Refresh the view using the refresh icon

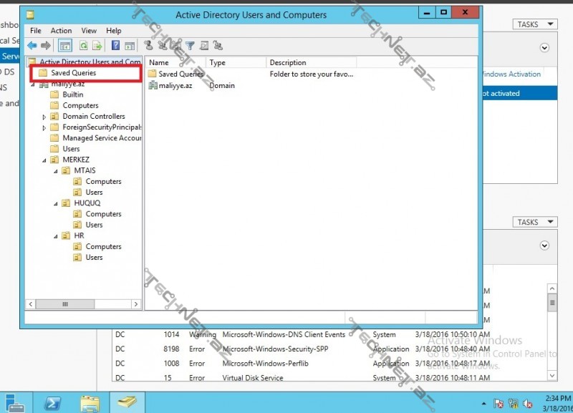pyautogui.click(x=83, y=45)
